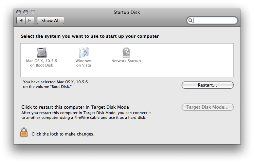Select the Mac OS X hard disk icon
This screenshot has height=163, width=254.
click(x=42, y=53)
